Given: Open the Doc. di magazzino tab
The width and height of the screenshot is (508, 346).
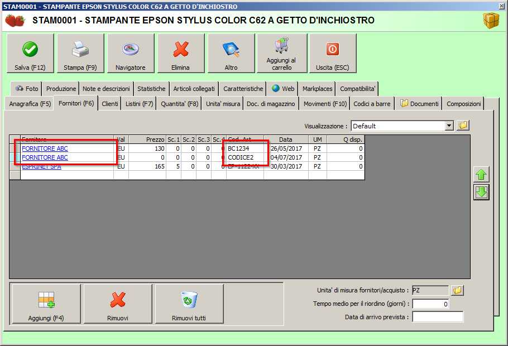Looking at the screenshot, I should 271,104.
